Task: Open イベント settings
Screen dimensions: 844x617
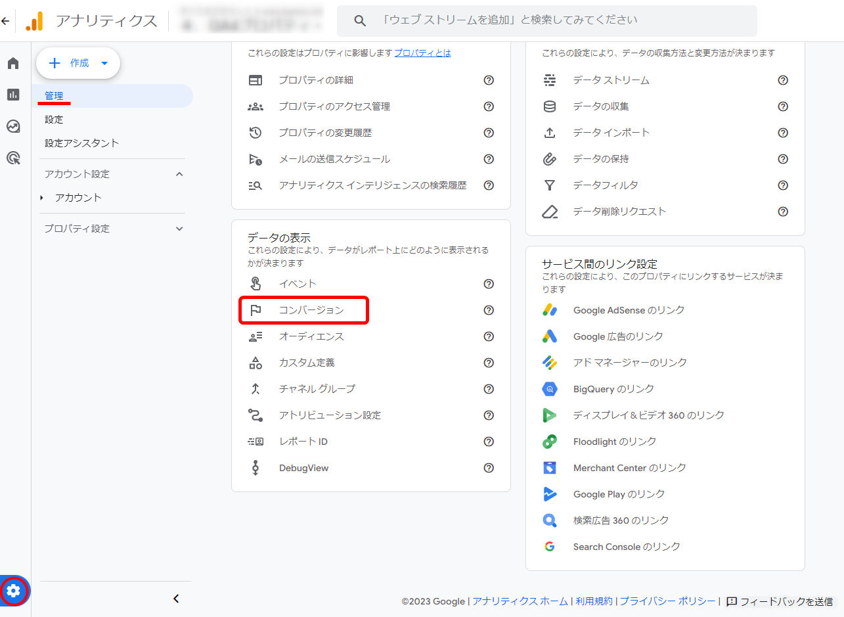Action: [x=298, y=284]
